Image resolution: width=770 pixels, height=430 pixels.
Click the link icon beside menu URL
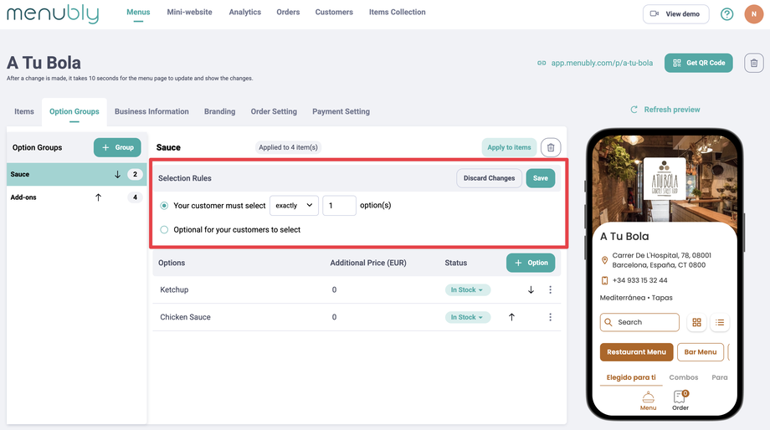[542, 63]
